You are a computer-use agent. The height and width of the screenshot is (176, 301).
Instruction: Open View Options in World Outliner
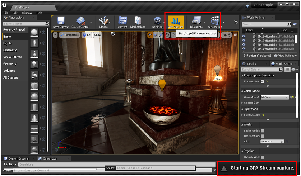pos(285,56)
